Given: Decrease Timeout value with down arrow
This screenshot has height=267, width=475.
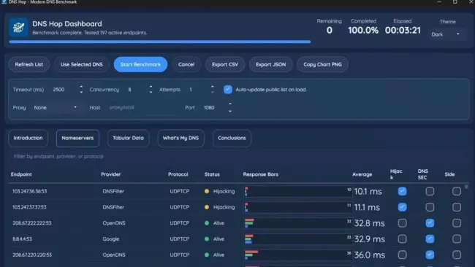Looking at the screenshot, I should [x=81, y=92].
